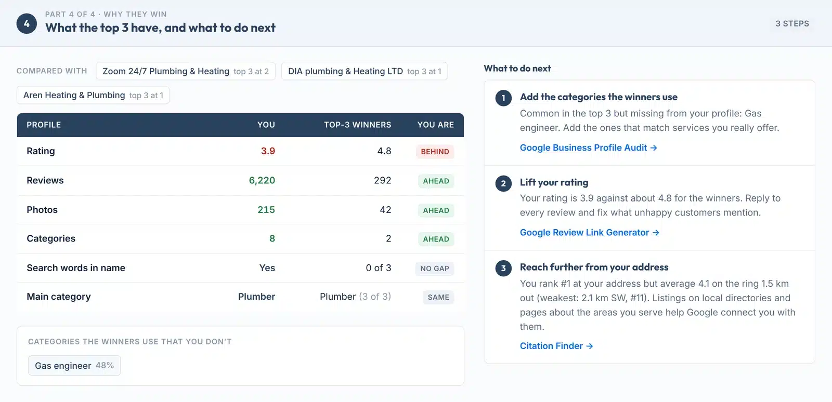Click the Main category row label
The image size is (832, 402).
(x=59, y=297)
